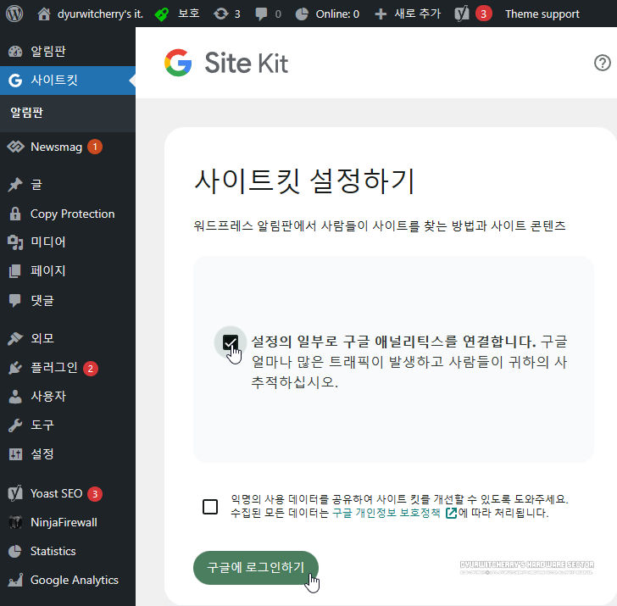Open the 구글 개인정보 보호정책 link
Image resolution: width=617 pixels, height=606 pixels.
[386, 513]
